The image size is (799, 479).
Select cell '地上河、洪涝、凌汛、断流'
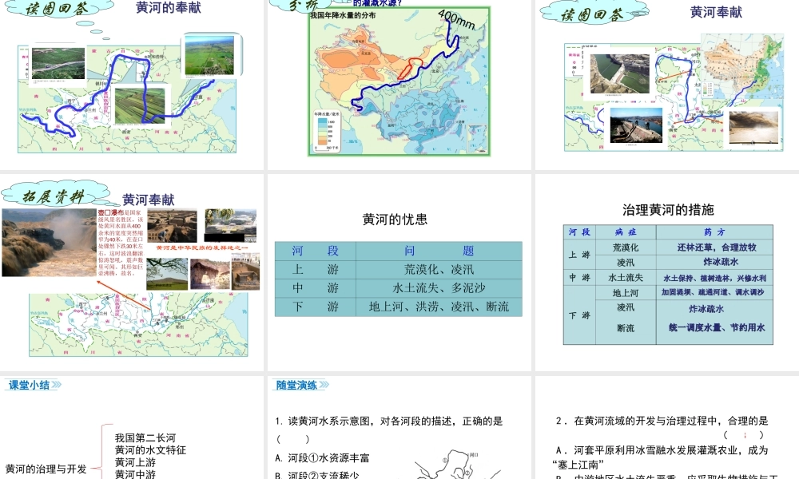click(x=439, y=307)
